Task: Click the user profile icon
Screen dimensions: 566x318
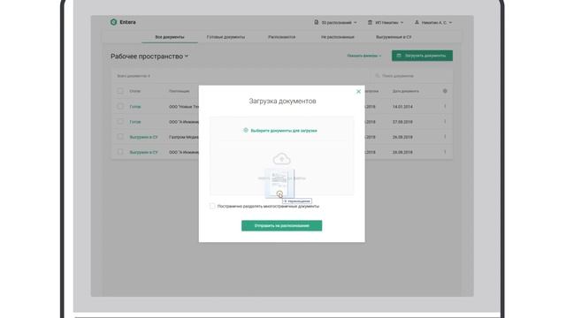Action: (x=417, y=22)
